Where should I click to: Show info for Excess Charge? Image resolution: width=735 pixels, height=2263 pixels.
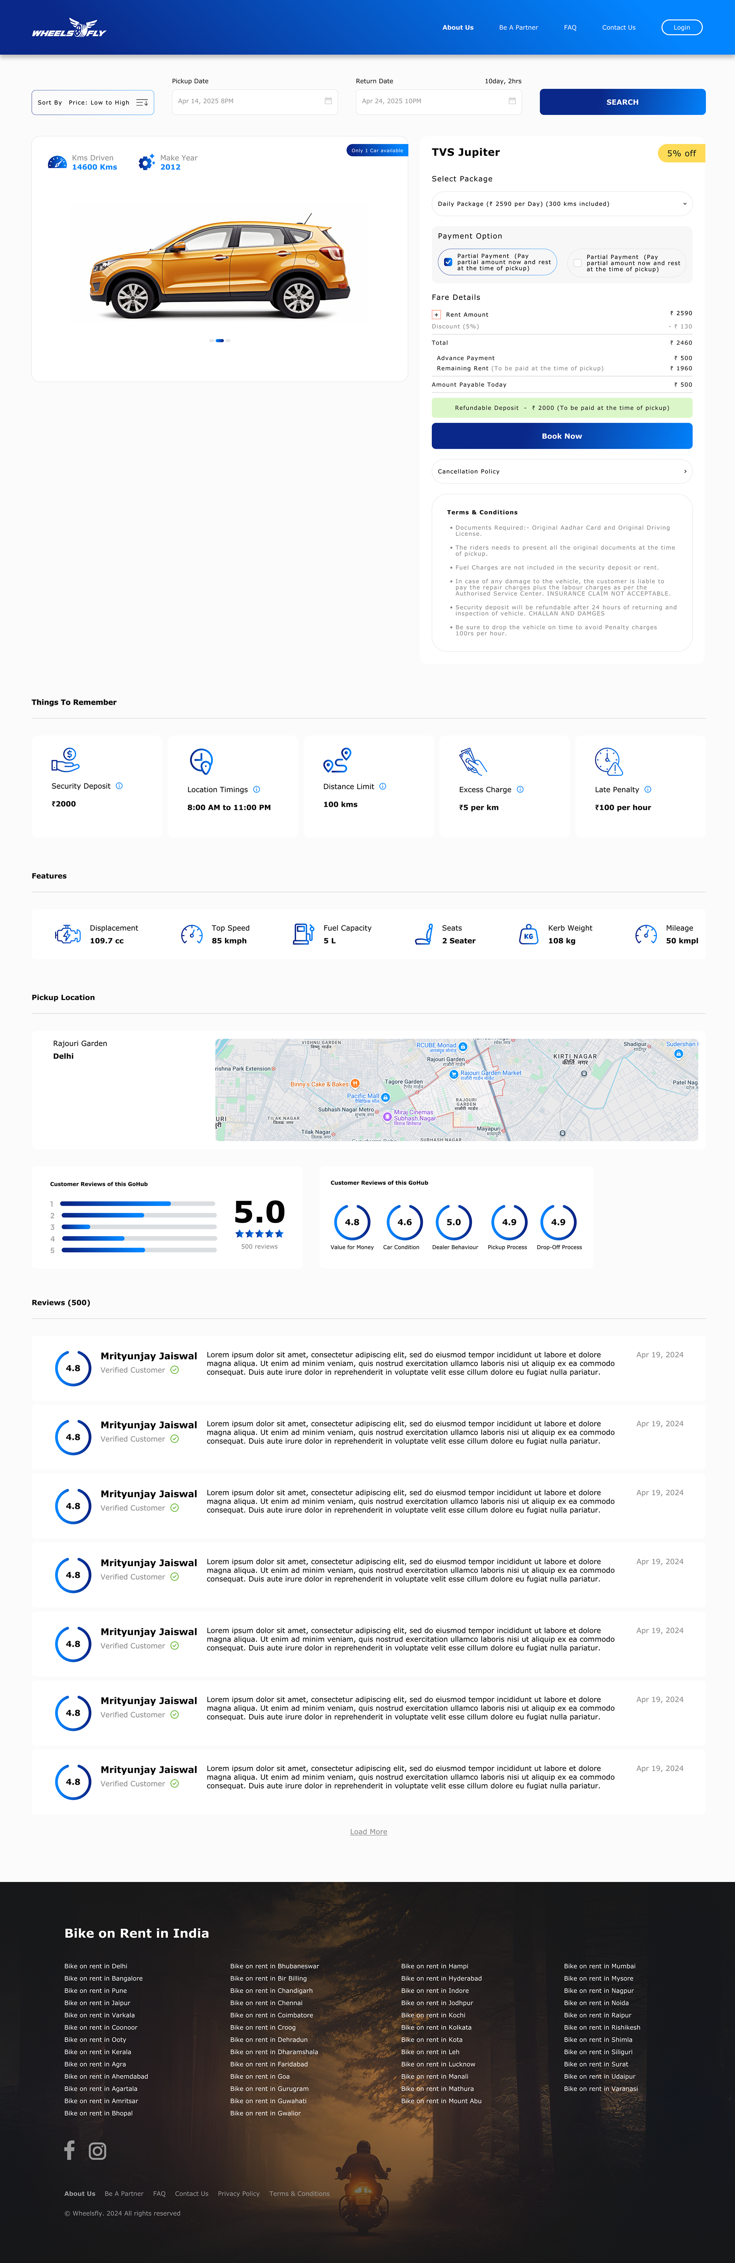click(x=520, y=790)
